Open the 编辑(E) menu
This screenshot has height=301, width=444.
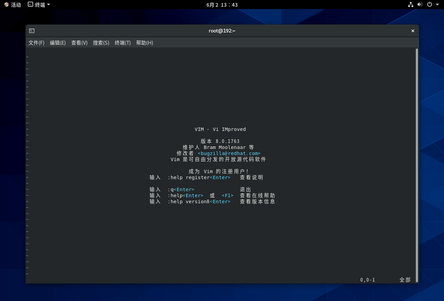(x=58, y=43)
